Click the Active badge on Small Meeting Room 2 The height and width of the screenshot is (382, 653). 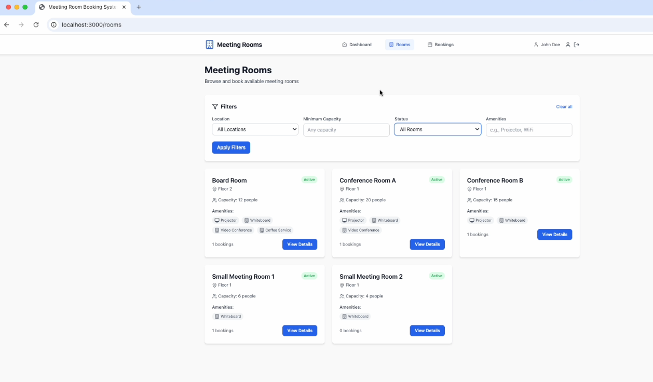pos(437,276)
